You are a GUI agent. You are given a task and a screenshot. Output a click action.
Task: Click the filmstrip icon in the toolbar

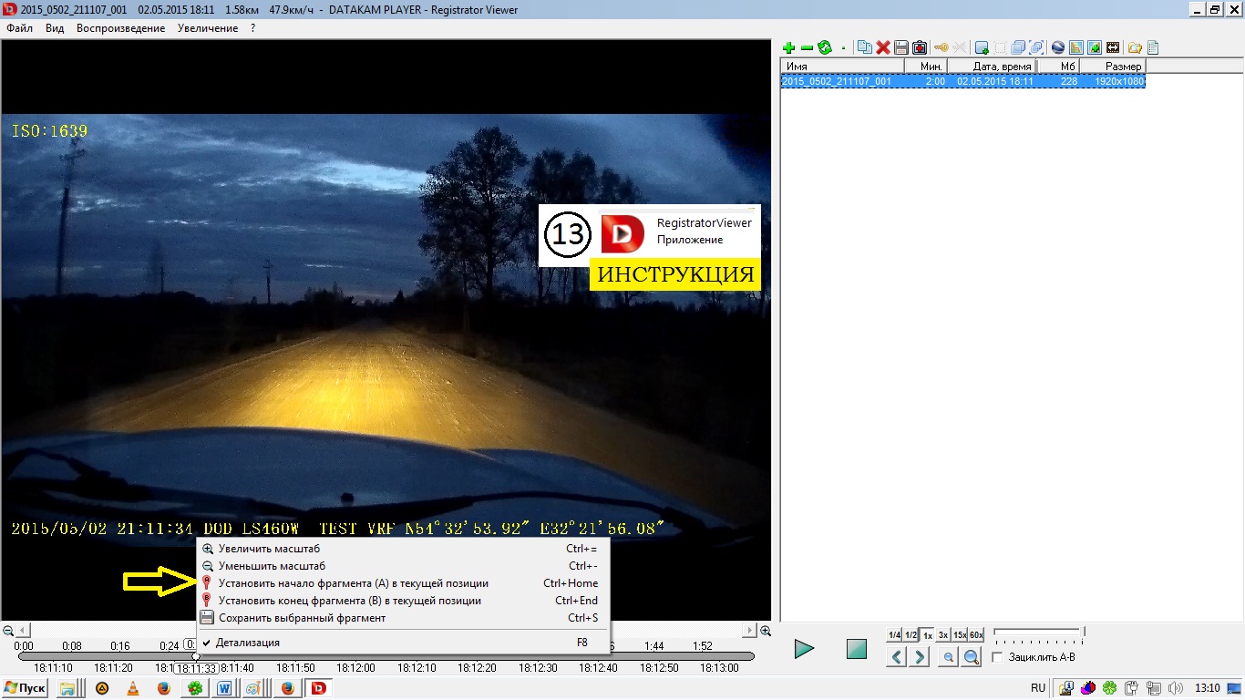point(1113,47)
